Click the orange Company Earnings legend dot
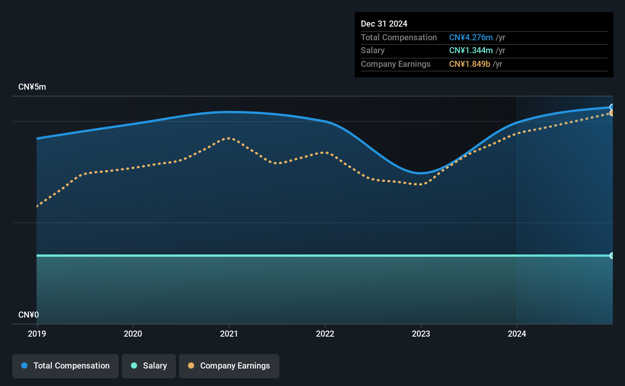This screenshot has width=625, height=386. coord(191,365)
